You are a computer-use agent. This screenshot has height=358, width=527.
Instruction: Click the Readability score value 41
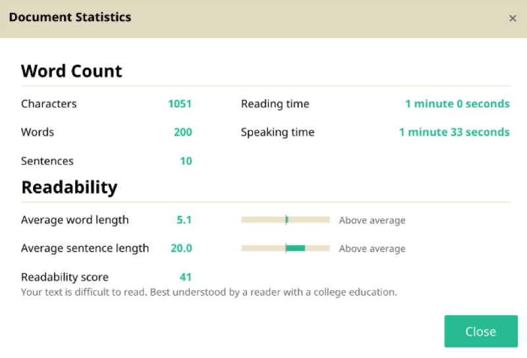185,277
